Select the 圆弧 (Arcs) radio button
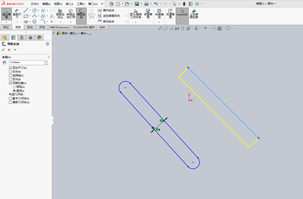The height and width of the screenshot is (199, 303). coord(14,87)
